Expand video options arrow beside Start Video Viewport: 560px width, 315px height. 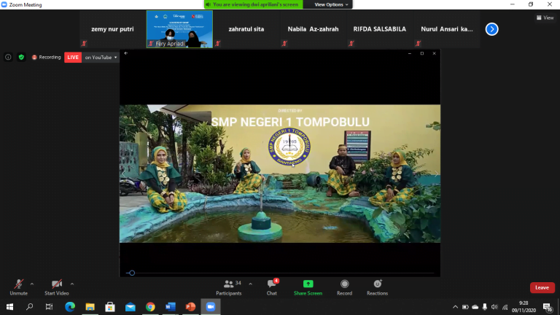72,284
